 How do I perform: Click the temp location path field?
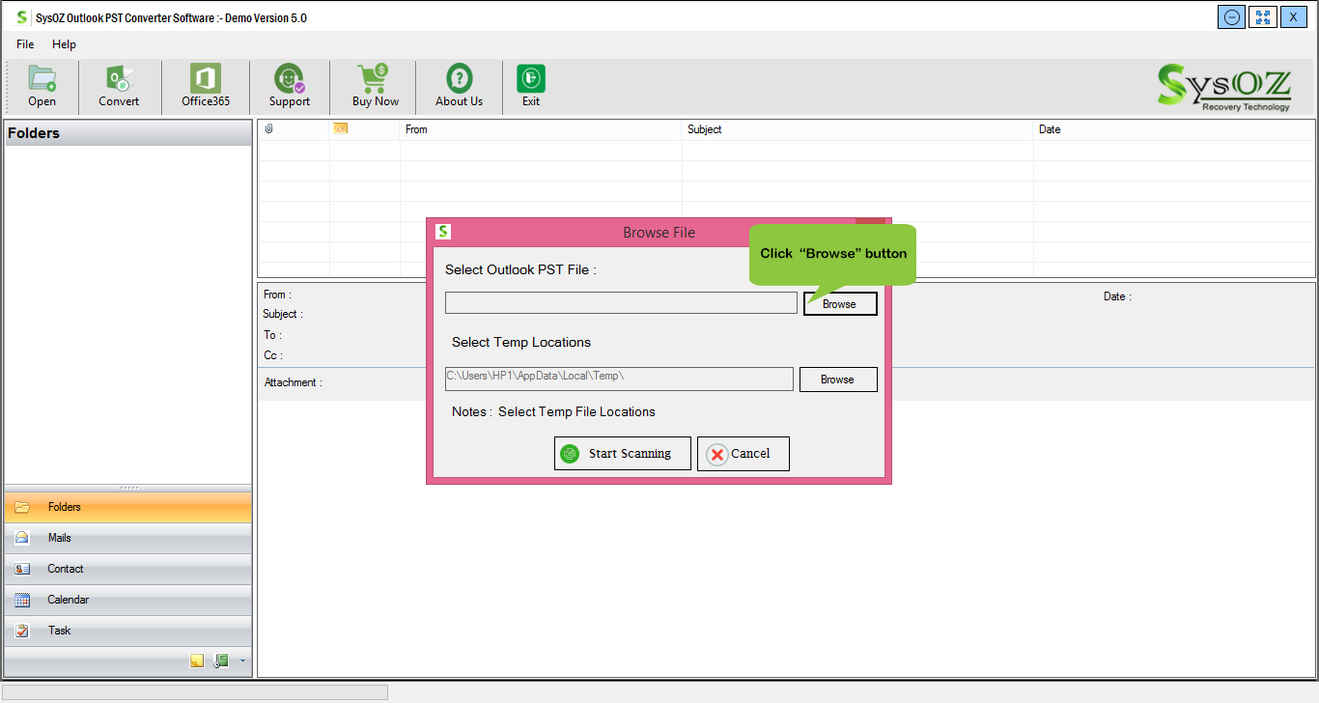click(619, 379)
